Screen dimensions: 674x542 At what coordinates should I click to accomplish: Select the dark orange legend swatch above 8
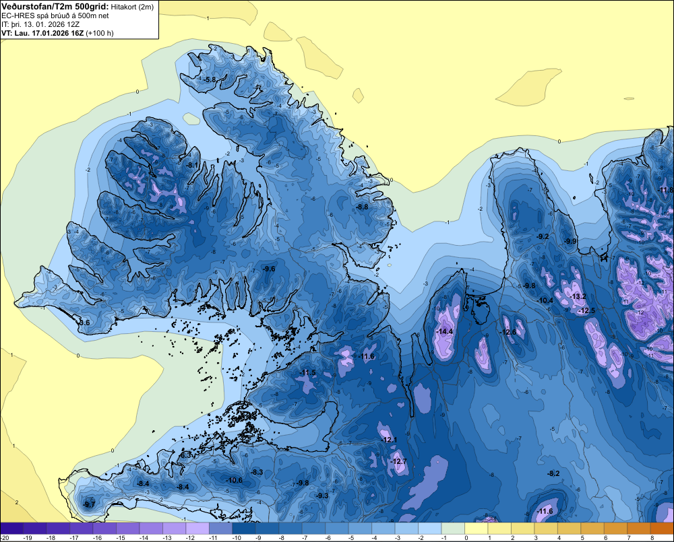coord(662,529)
